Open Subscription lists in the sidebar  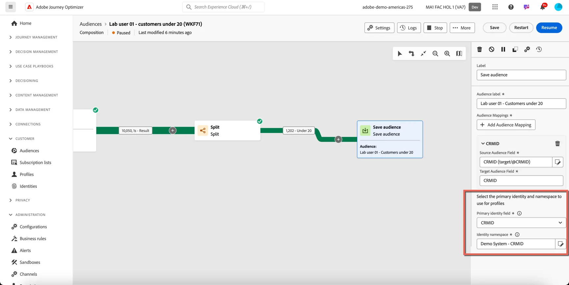pos(35,162)
